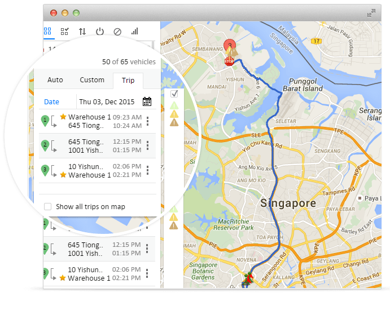The width and height of the screenshot is (390, 310).
Task: Click the STOP sign marker on map
Action: [x=229, y=61]
